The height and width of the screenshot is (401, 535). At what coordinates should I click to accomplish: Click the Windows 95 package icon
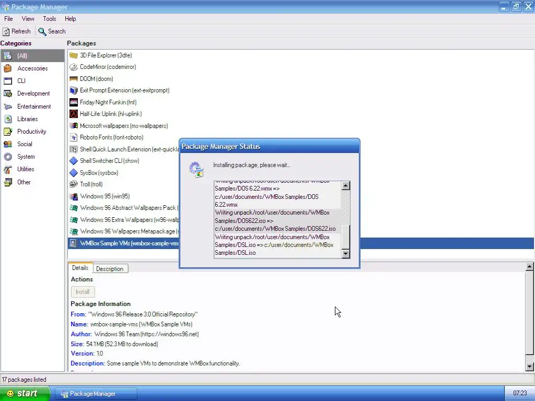(x=74, y=196)
